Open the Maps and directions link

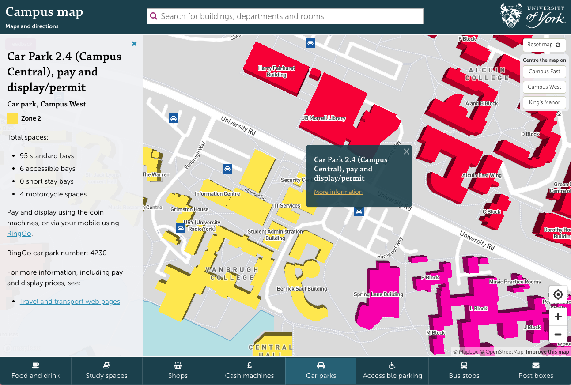(x=32, y=26)
